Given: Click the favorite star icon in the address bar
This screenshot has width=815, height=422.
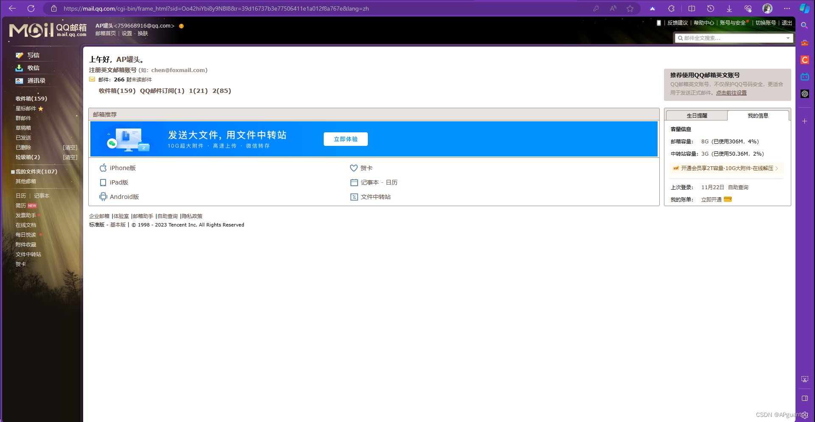Looking at the screenshot, I should (x=630, y=8).
